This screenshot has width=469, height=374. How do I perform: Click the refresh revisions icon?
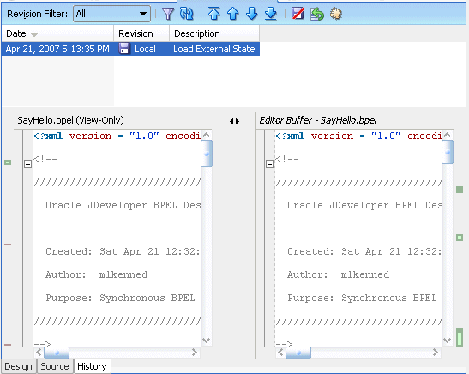click(x=187, y=14)
